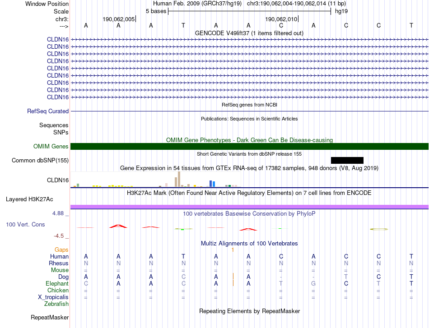This screenshot has height=328, width=429.
Task: Click the 190,062,005 position marker
Action: 119,19
